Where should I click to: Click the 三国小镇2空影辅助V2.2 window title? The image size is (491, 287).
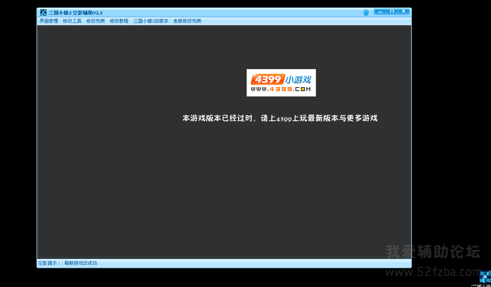click(76, 12)
